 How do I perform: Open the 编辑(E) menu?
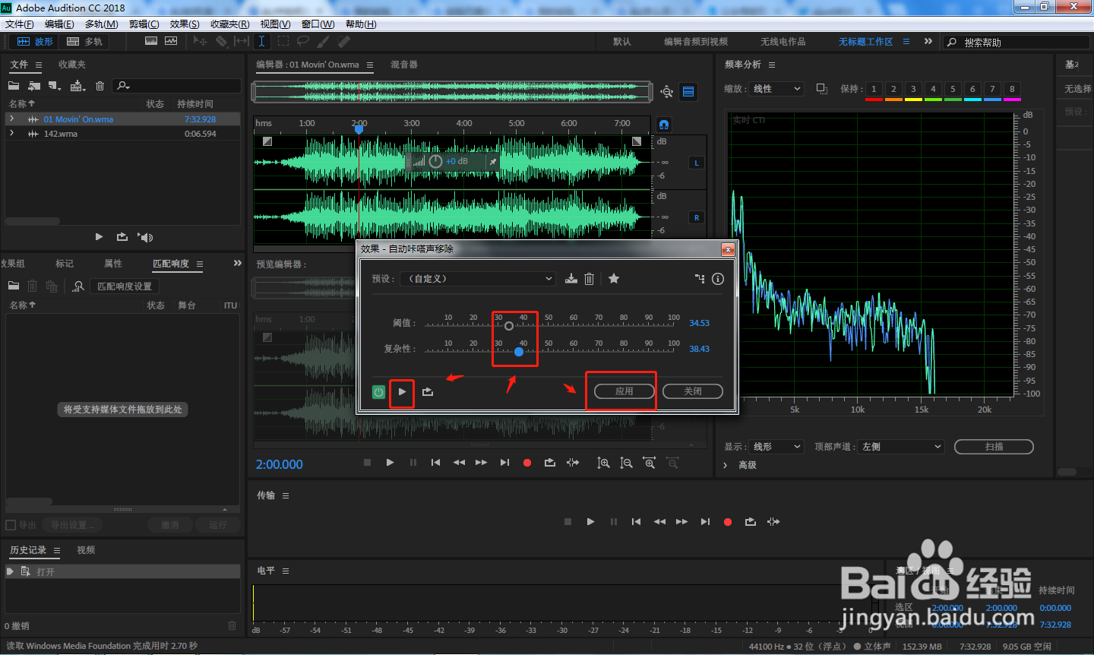(59, 24)
